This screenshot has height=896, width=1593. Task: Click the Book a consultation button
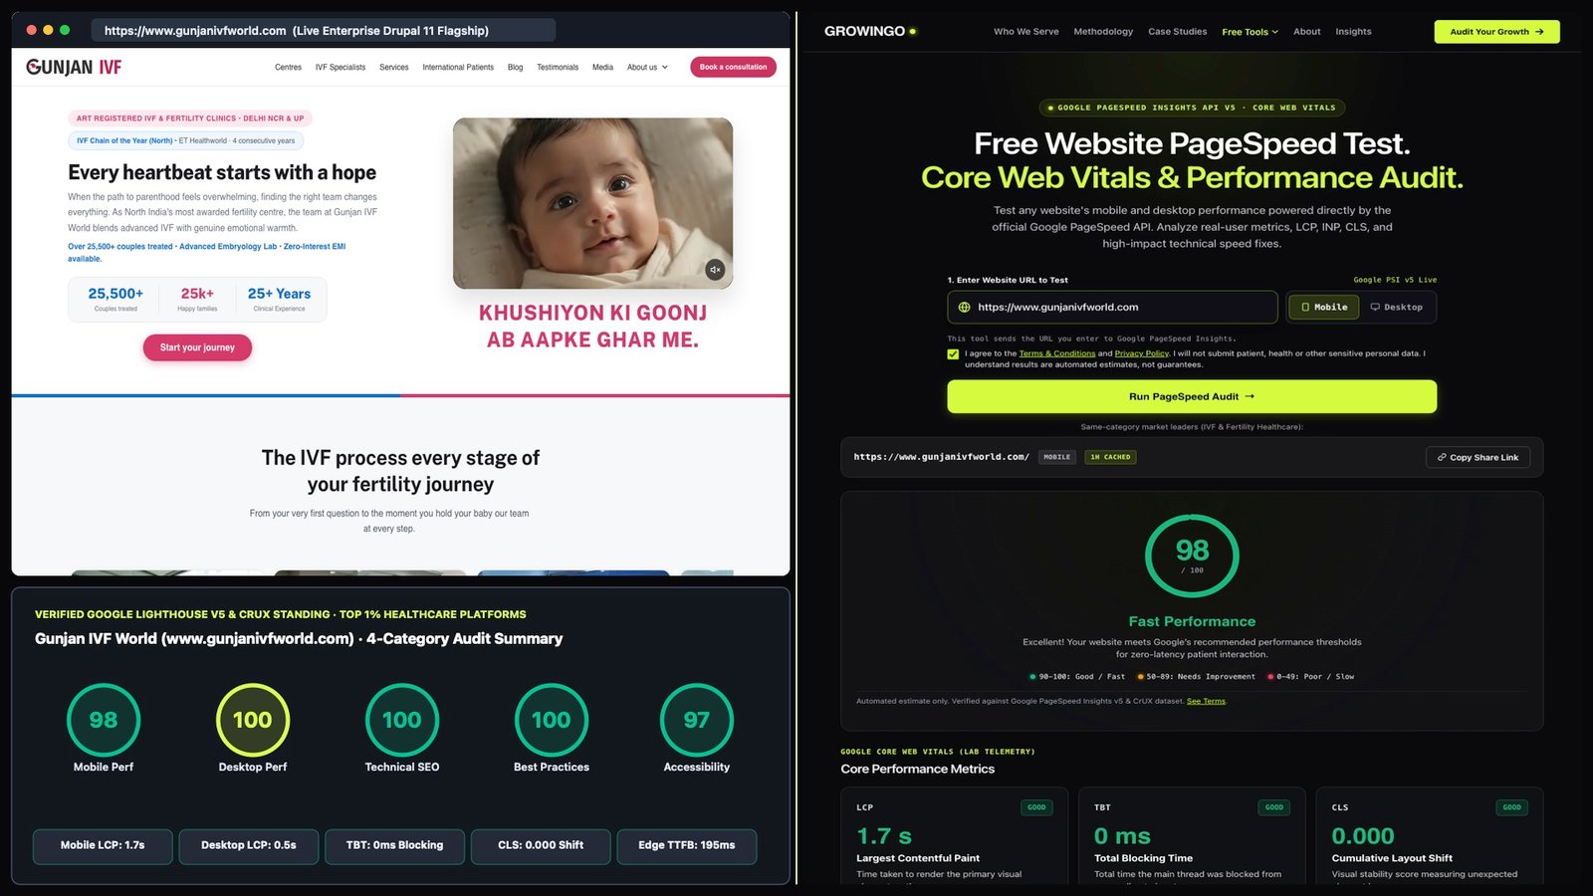tap(733, 67)
